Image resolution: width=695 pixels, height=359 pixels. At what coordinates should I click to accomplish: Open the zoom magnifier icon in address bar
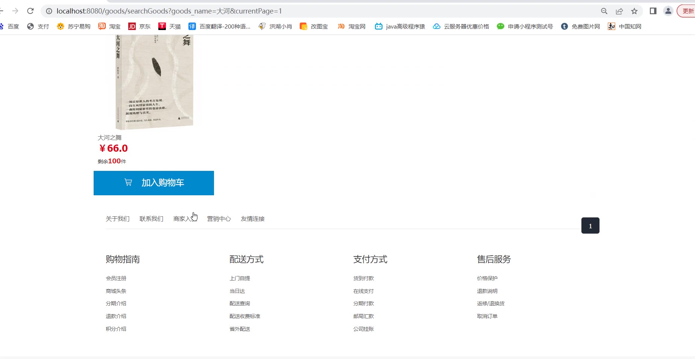(x=604, y=11)
